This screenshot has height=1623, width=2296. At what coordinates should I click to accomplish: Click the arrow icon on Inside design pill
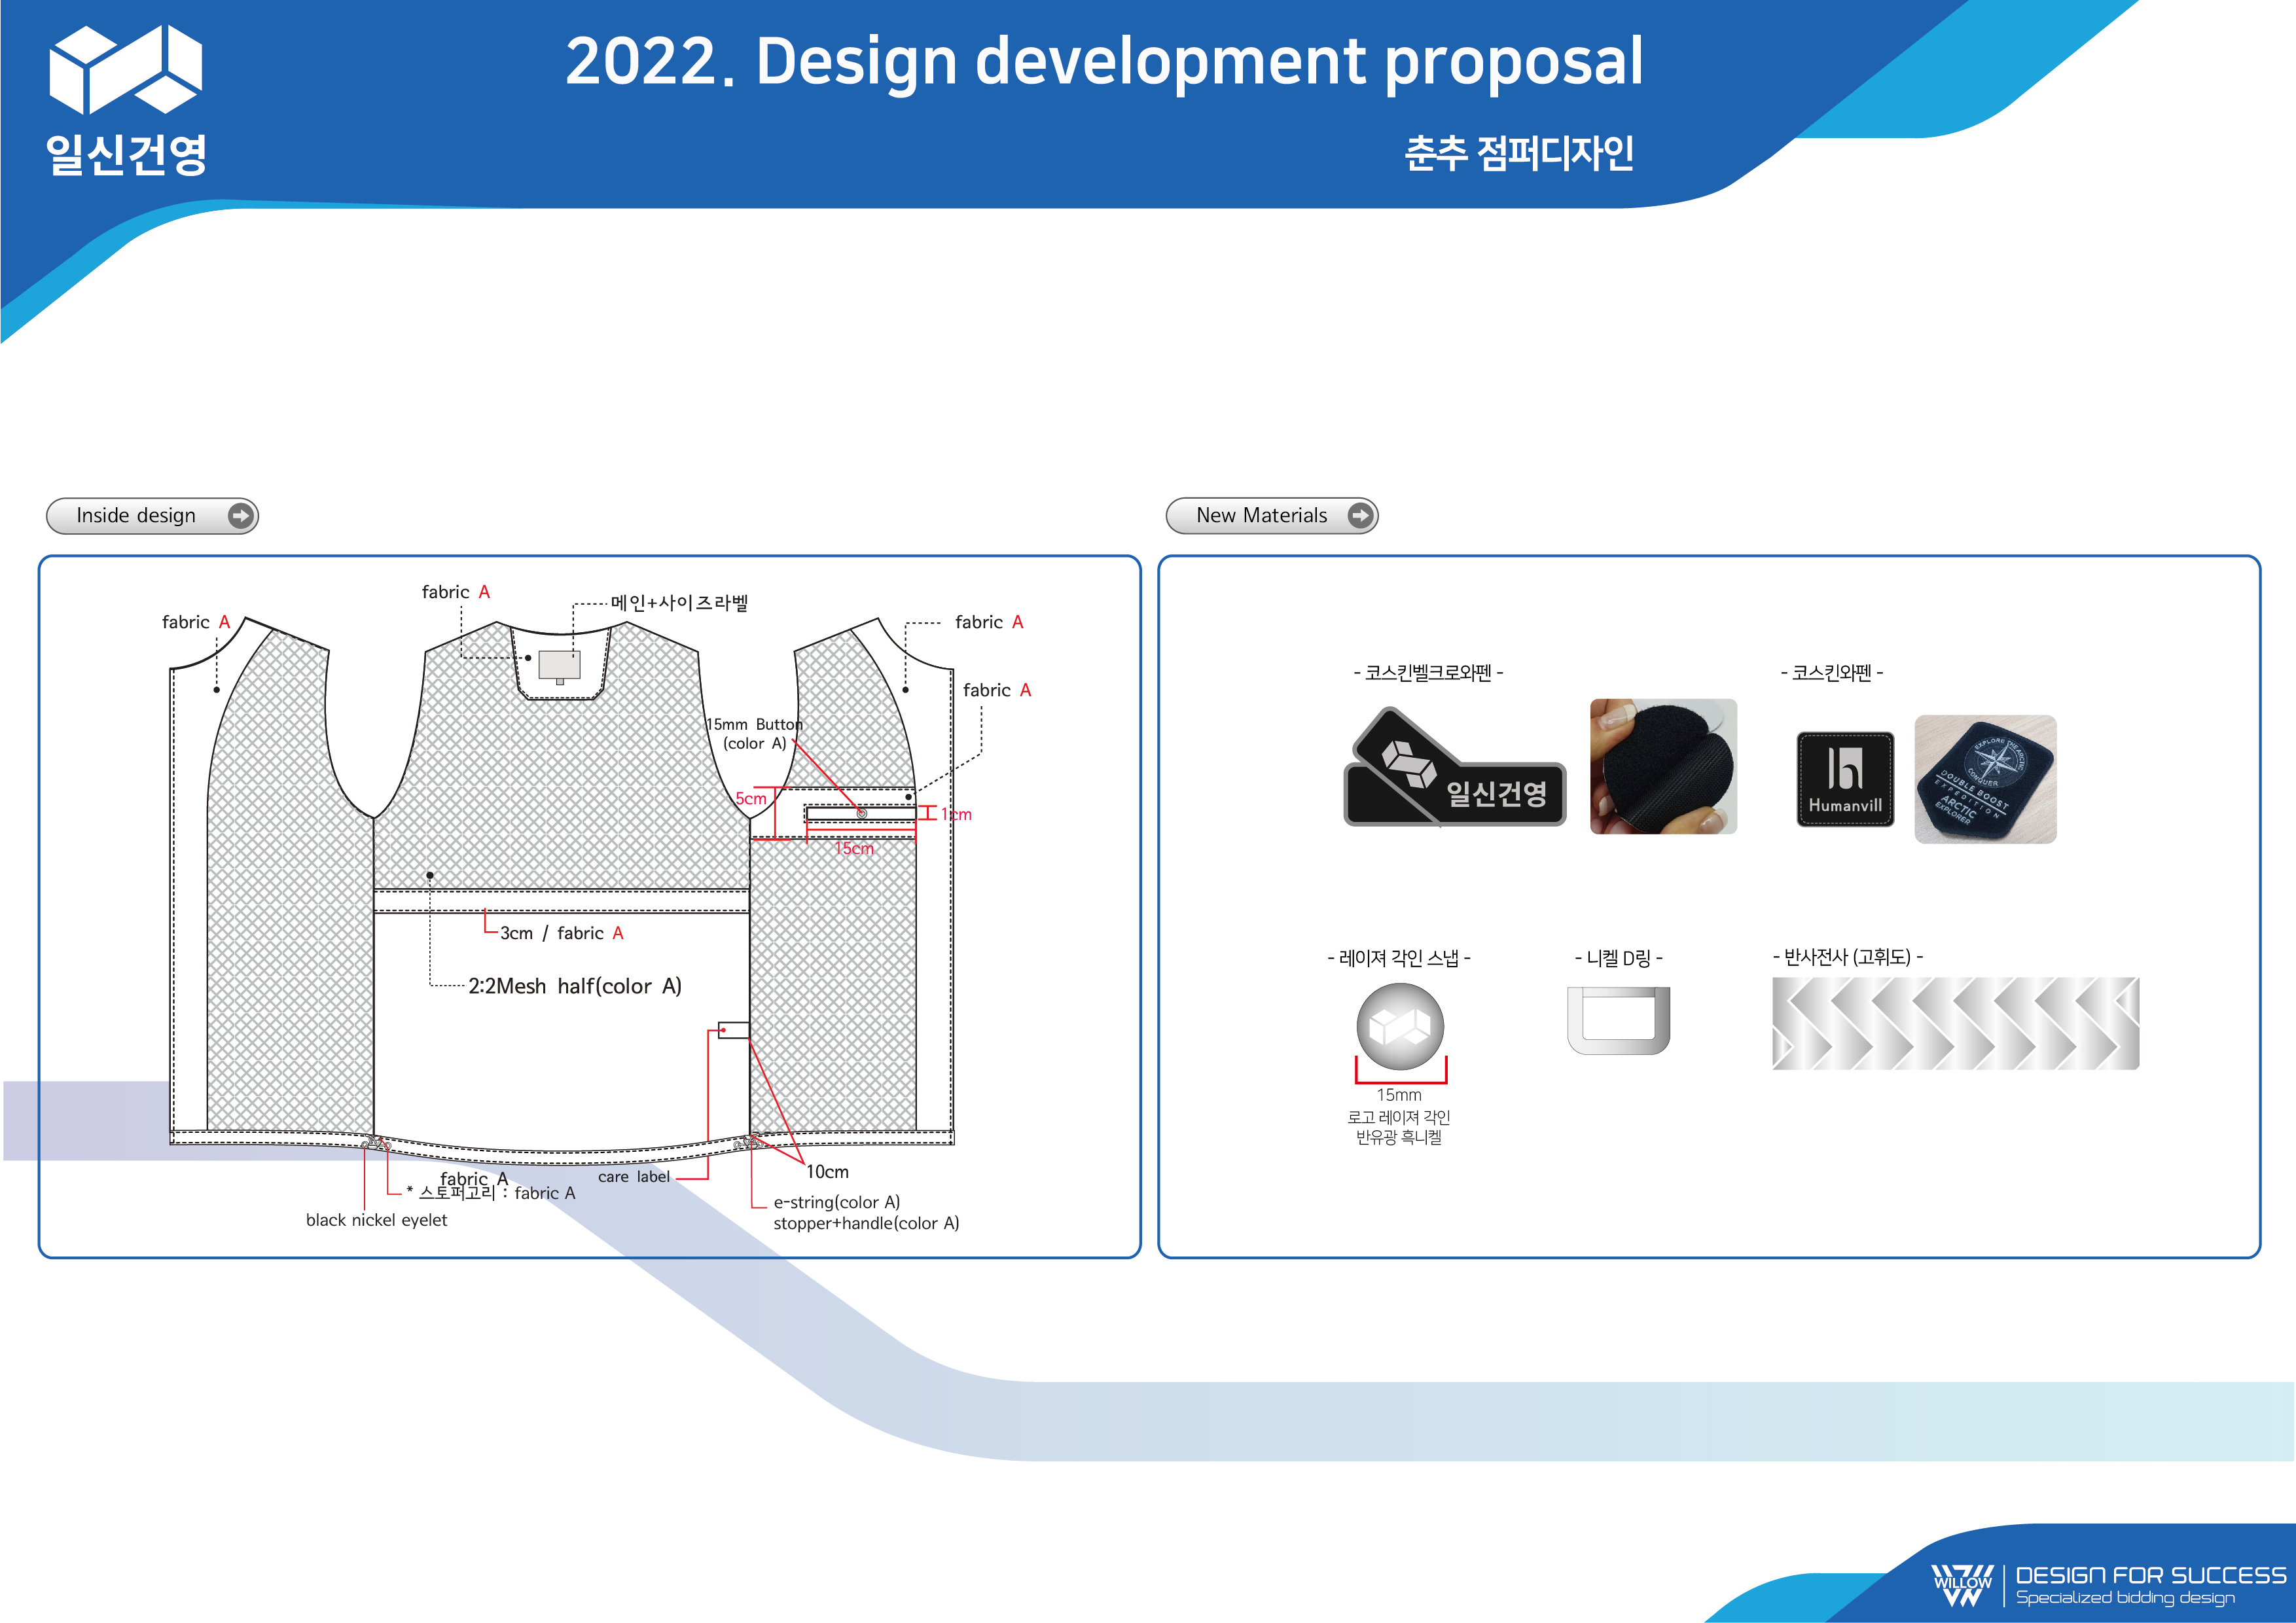240,515
